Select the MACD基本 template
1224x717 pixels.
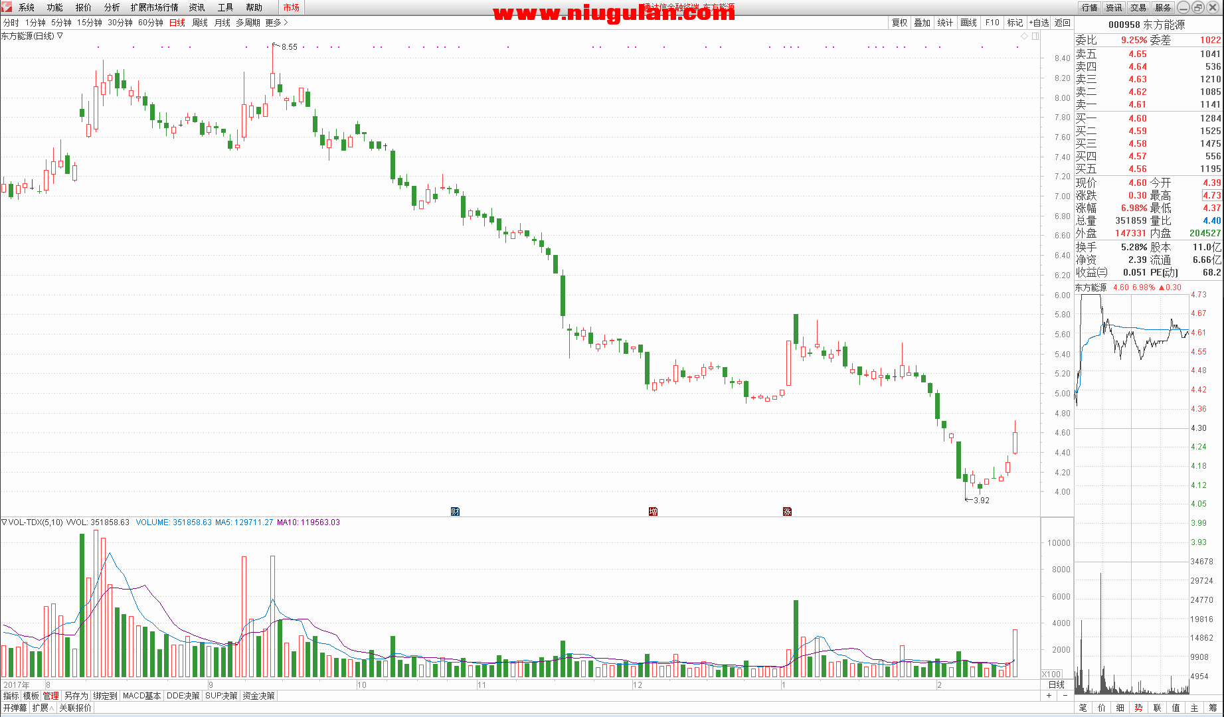(142, 696)
